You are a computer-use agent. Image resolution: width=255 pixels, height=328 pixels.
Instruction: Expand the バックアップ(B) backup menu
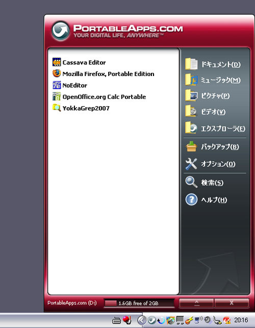[x=212, y=146]
